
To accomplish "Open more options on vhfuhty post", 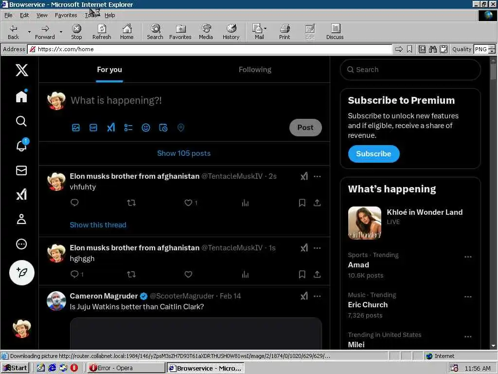I will (x=317, y=176).
